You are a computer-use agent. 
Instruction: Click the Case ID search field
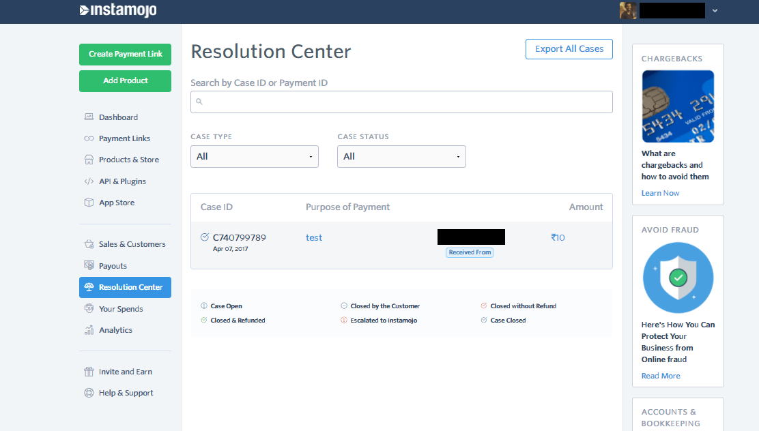coord(401,101)
